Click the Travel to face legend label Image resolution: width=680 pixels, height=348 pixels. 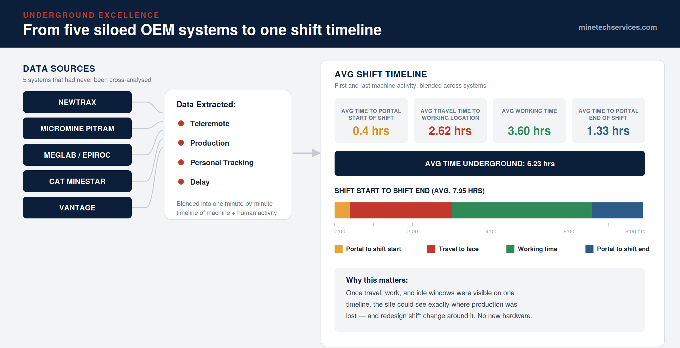coord(459,249)
